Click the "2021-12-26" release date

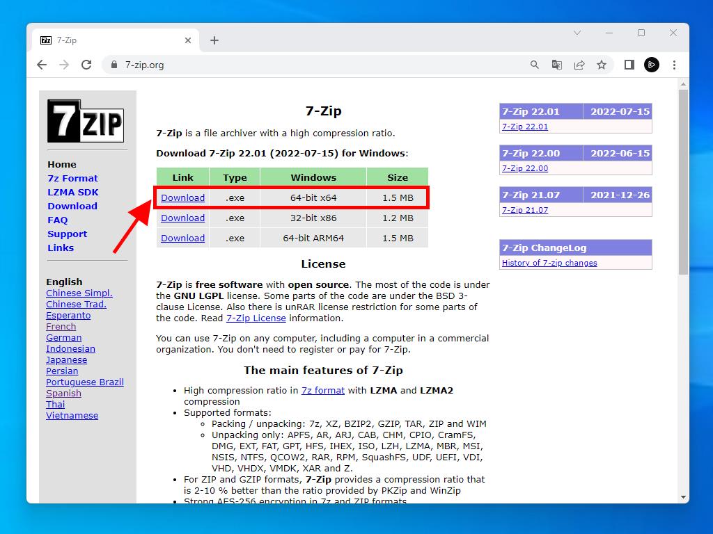(x=620, y=195)
